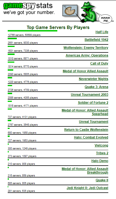Open the Vietcong game link
This screenshot has height=199, width=116.
pyautogui.click(x=101, y=145)
